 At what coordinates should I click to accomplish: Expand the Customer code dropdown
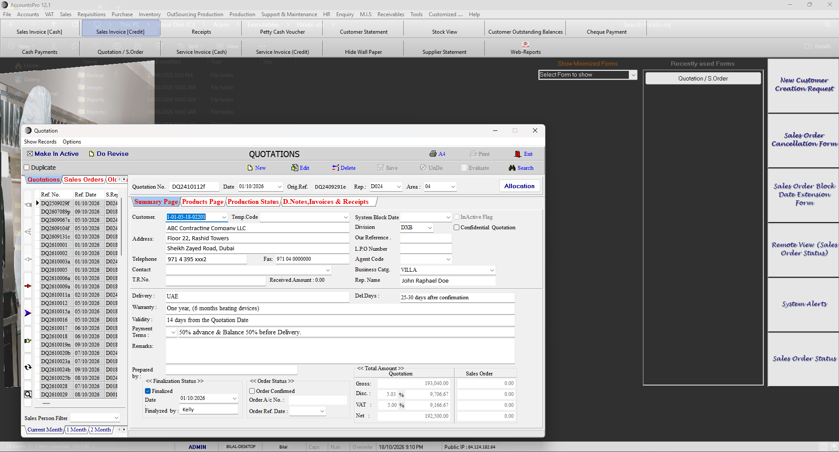pos(224,217)
